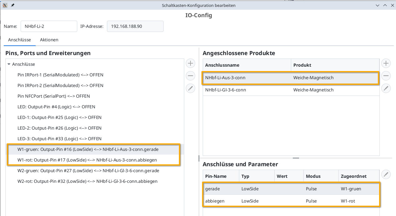Select LED-1 Output-Pin #25 entry

coord(59,117)
